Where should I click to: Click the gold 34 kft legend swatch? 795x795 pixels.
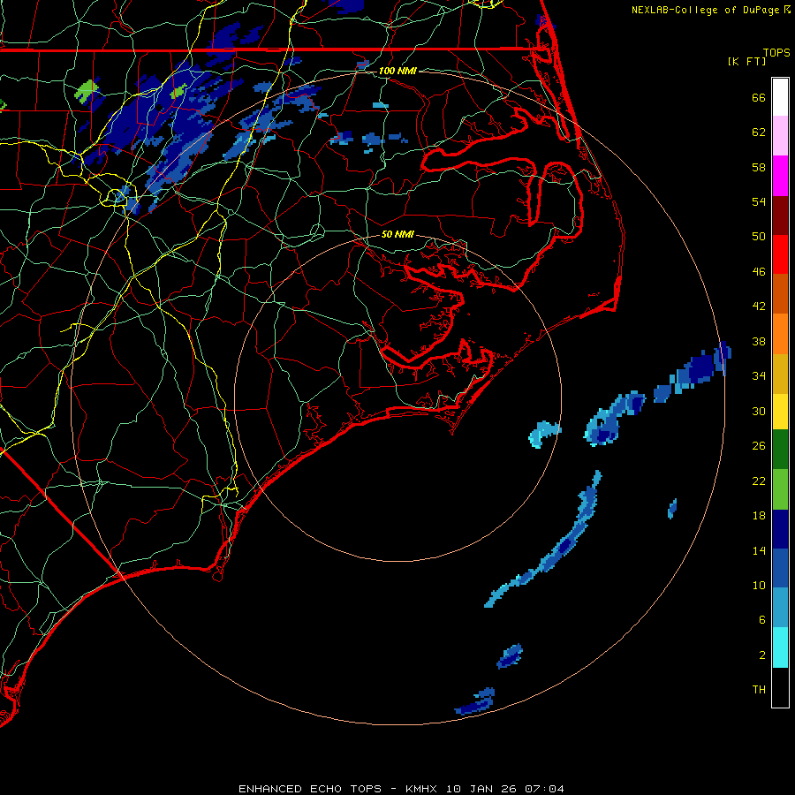[780, 373]
